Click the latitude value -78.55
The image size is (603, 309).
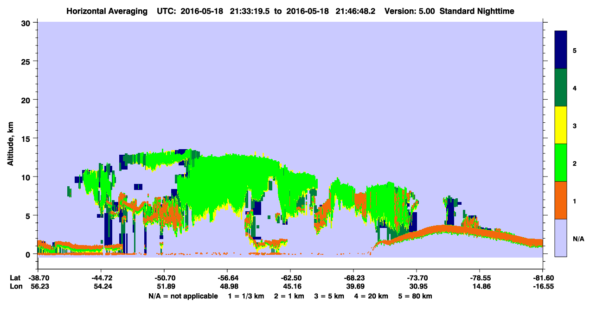coord(480,278)
